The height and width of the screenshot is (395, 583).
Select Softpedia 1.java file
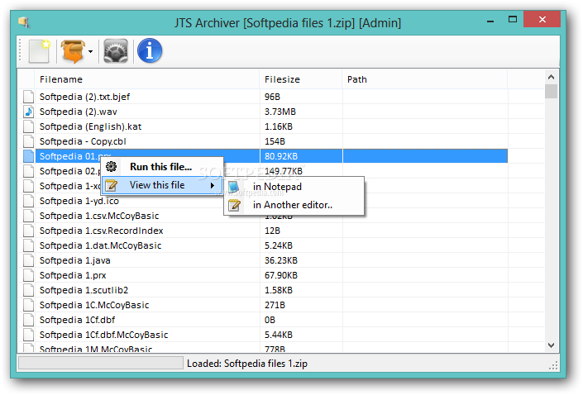click(74, 260)
